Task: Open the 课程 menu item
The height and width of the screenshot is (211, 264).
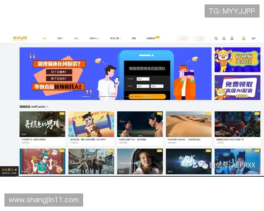Action: point(134,39)
